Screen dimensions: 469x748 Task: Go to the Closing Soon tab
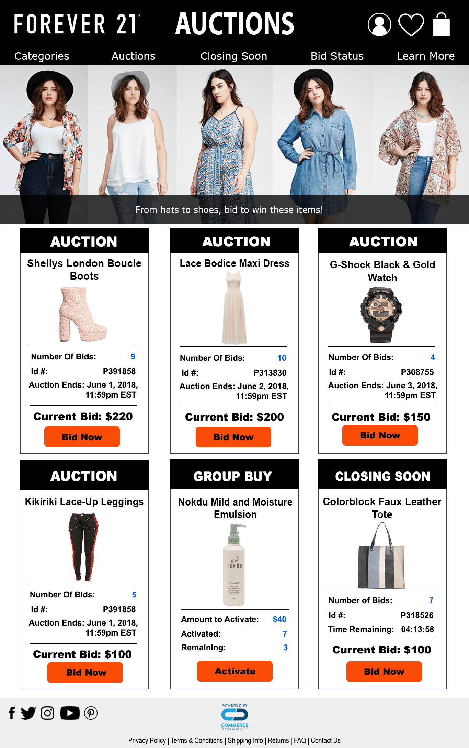point(233,56)
